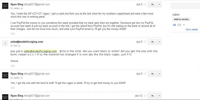Open more options beside first message reply
Viewport: 200px width, 100px height.
[x=159, y=4]
